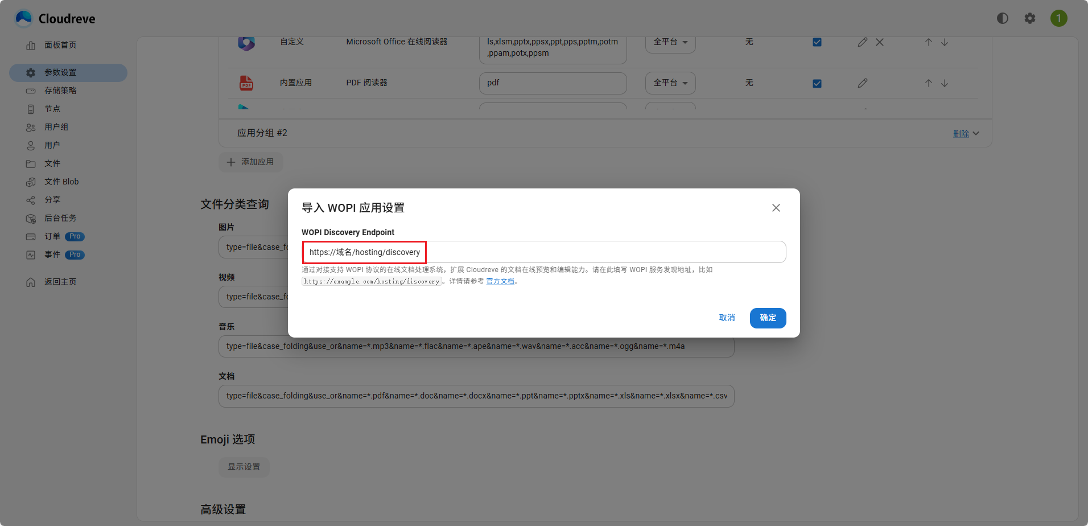Open the 用户组 management page
The image size is (1088, 526).
coord(57,127)
